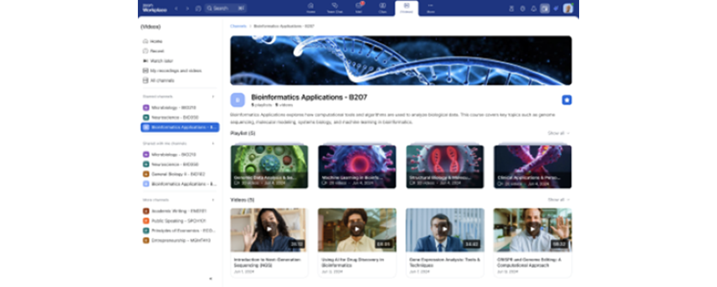Click Show all next to Playlist
Image resolution: width=717 pixels, height=287 pixels.
[558, 133]
